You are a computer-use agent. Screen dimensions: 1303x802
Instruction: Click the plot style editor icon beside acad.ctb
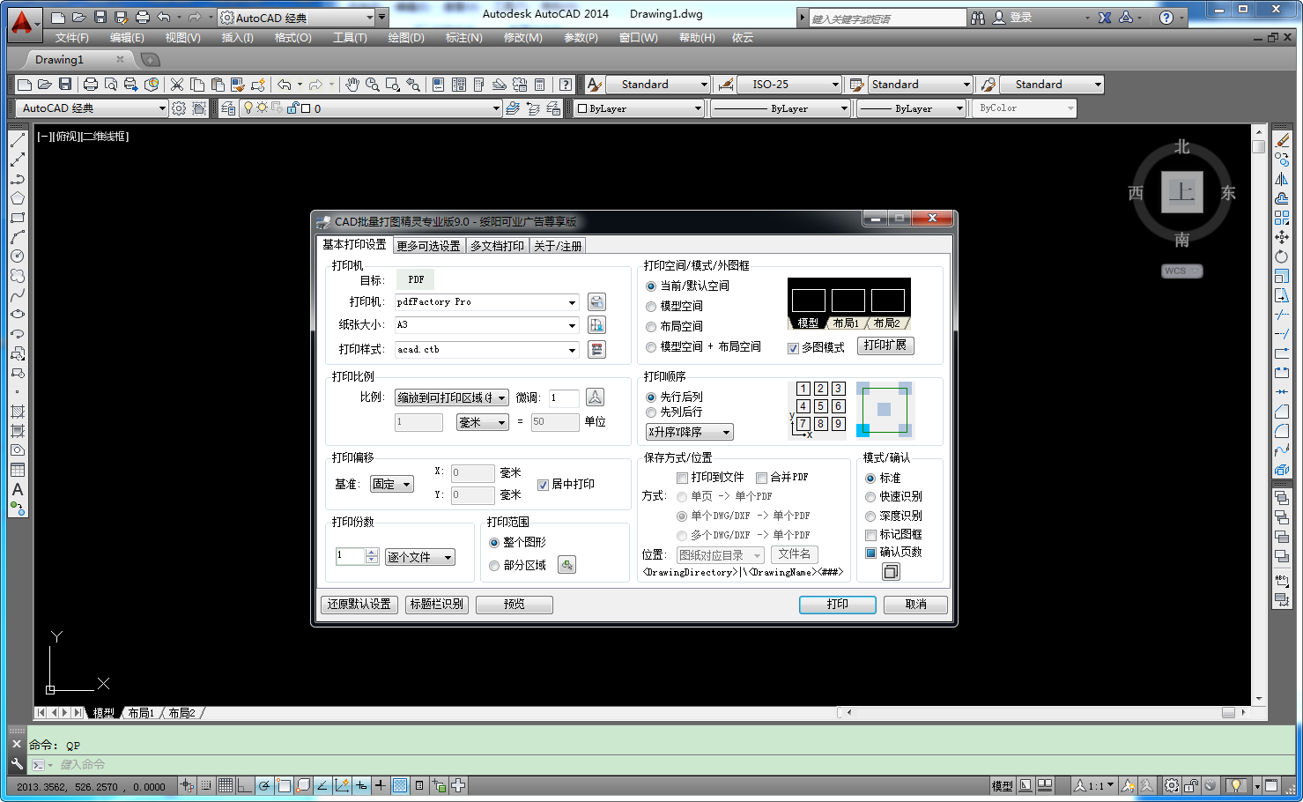coord(596,349)
